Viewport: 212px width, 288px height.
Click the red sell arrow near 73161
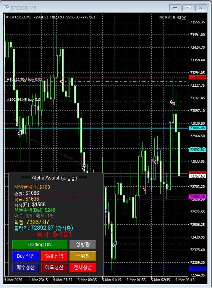[172, 102]
